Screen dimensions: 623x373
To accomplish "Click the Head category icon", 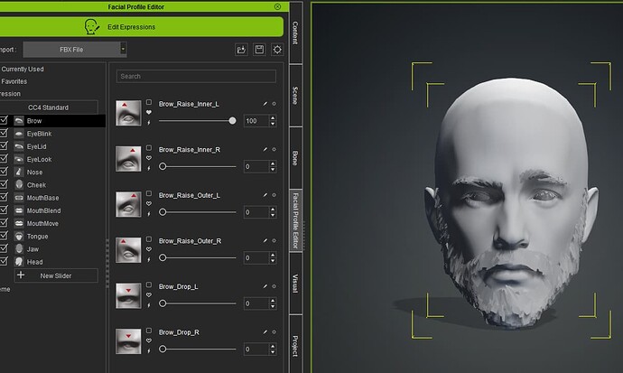I will pyautogui.click(x=19, y=262).
